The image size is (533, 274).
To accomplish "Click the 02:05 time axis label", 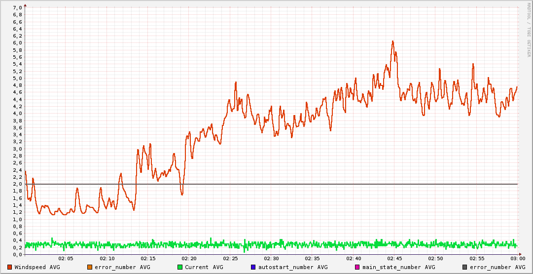I will point(66,259).
